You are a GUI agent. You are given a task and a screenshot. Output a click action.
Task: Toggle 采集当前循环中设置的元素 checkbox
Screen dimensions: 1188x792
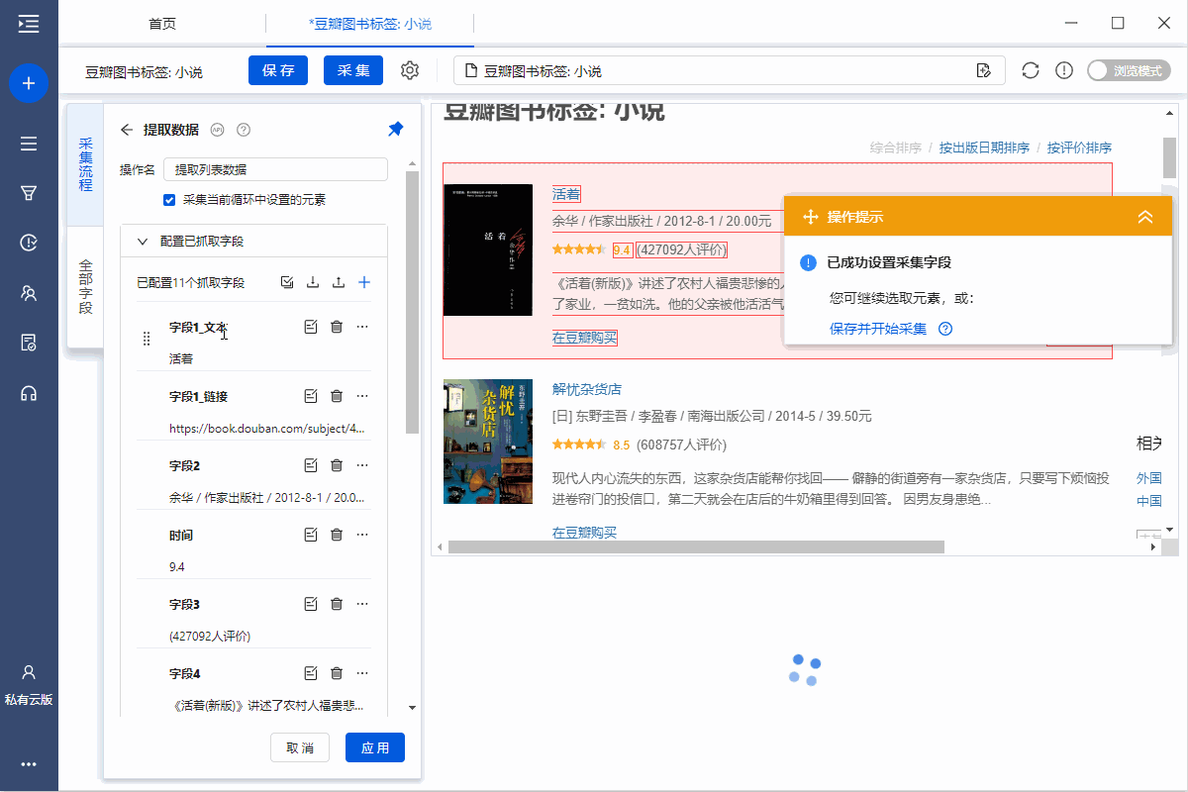[x=169, y=200]
